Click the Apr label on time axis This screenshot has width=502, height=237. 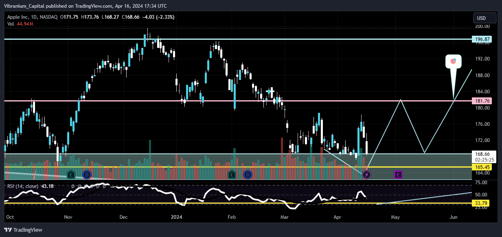click(338, 218)
